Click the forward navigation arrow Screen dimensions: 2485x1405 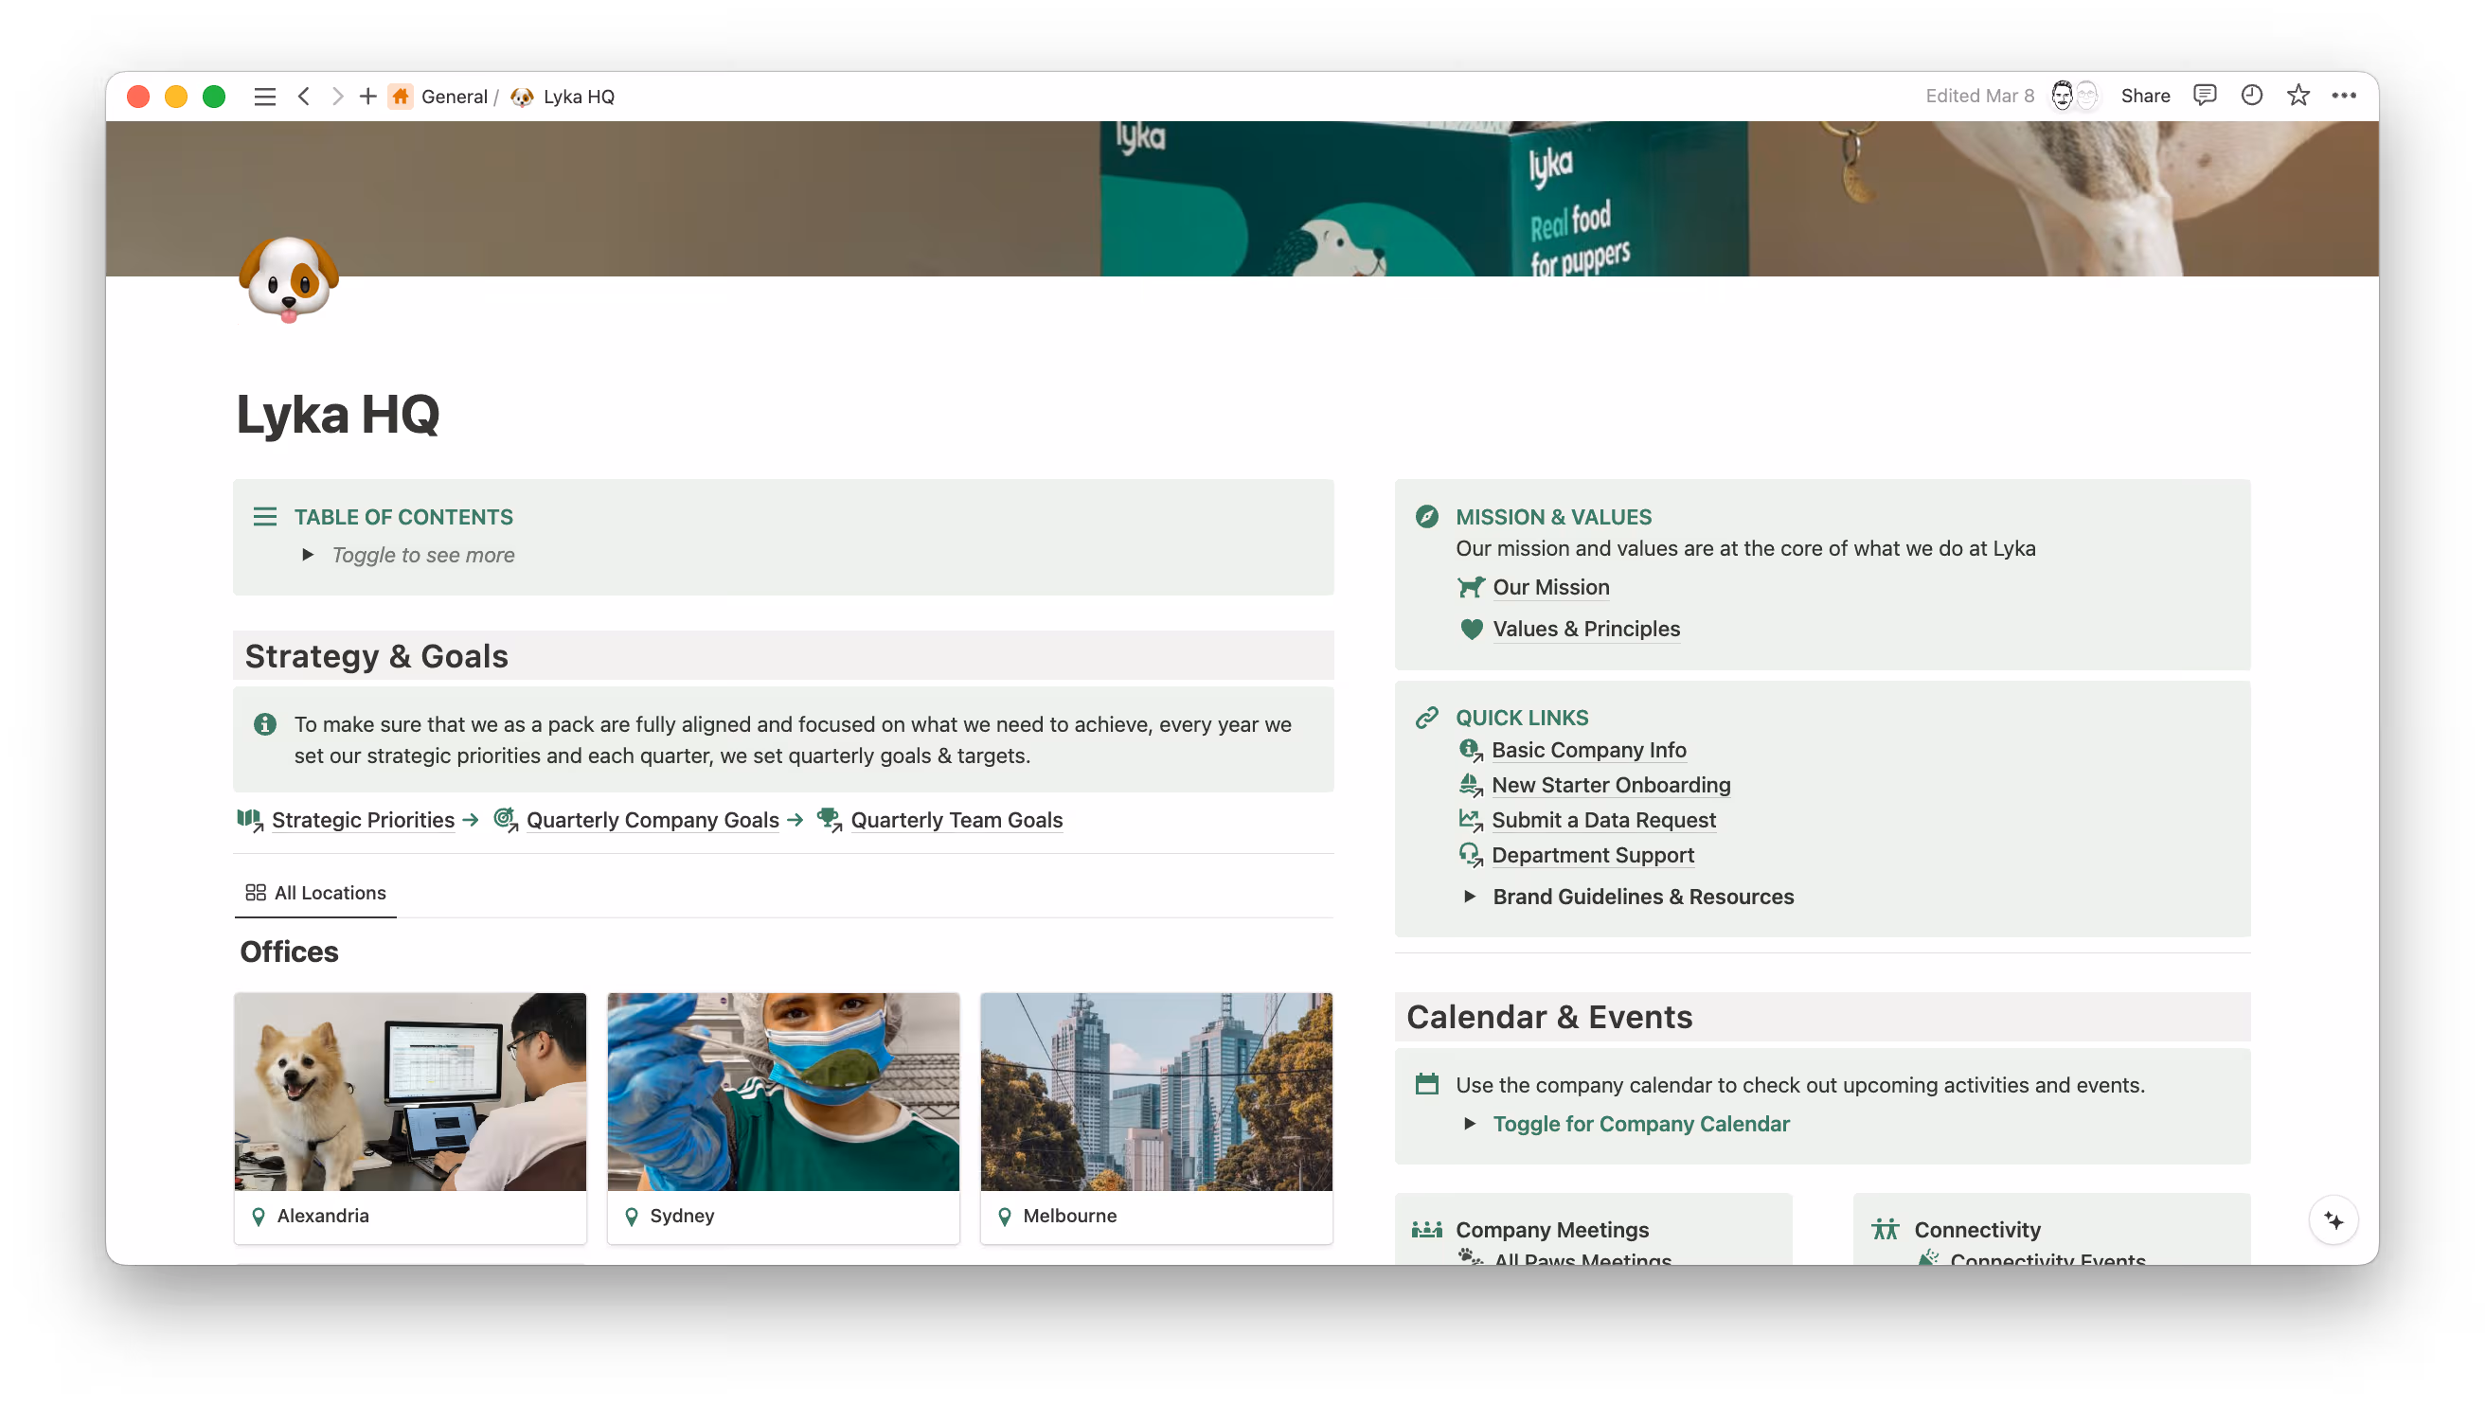click(338, 96)
